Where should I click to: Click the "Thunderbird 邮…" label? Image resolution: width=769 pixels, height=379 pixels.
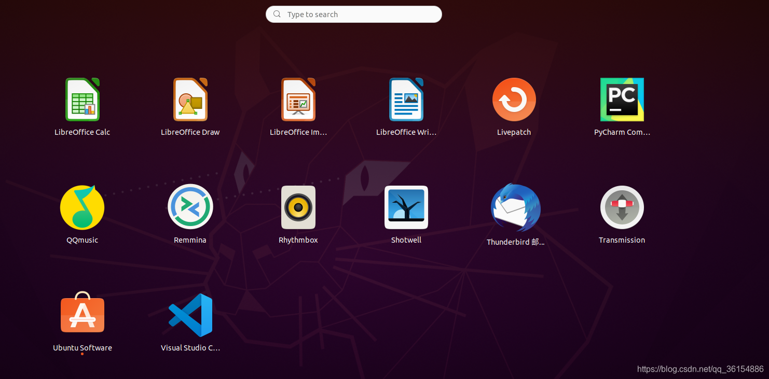point(516,242)
